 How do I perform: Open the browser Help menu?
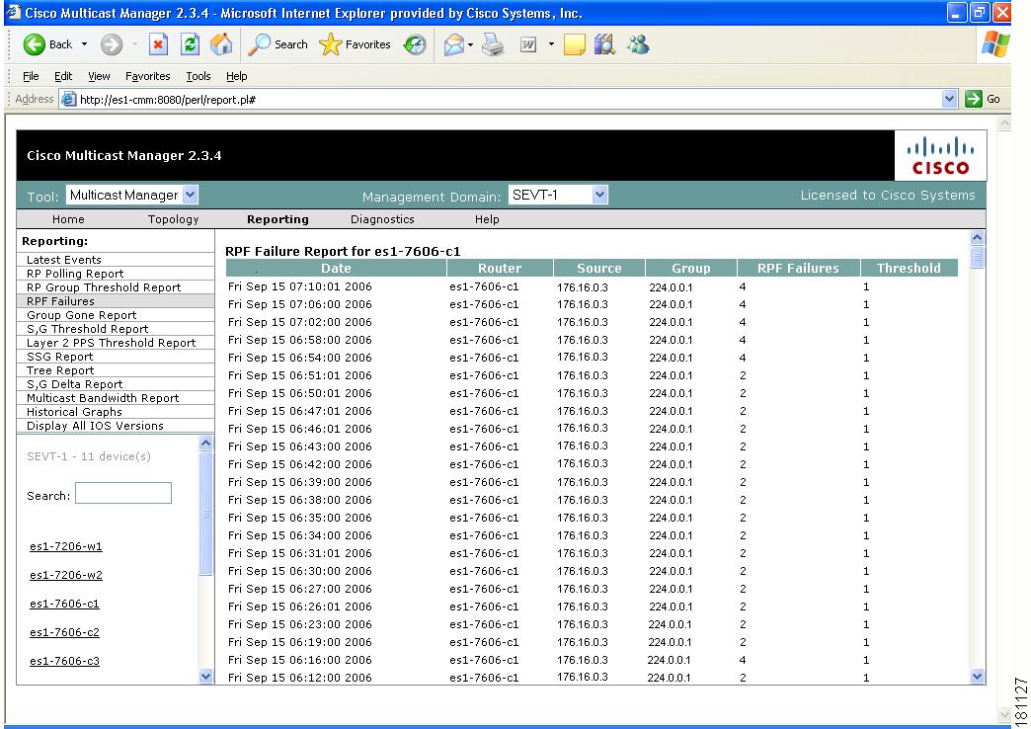[237, 76]
